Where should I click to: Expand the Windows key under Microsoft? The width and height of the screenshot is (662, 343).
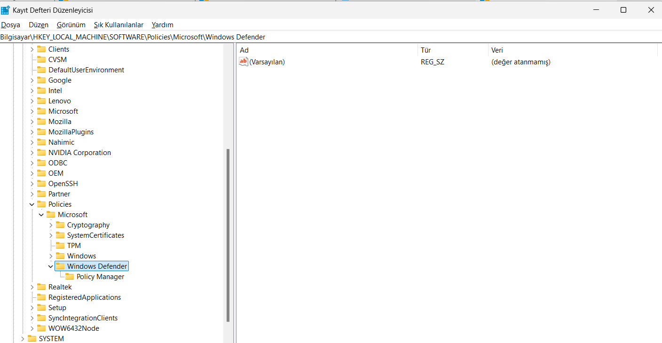click(x=51, y=256)
